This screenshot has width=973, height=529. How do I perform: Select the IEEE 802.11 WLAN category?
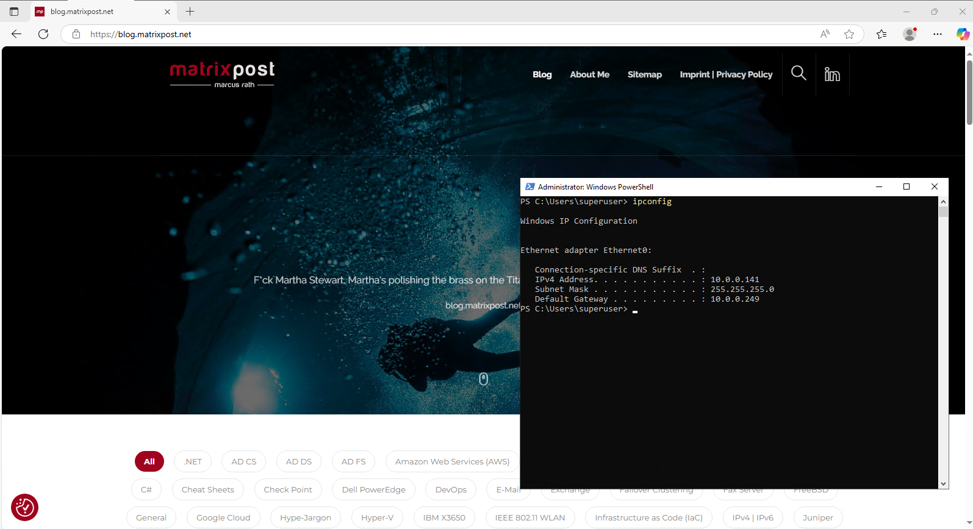pos(530,517)
